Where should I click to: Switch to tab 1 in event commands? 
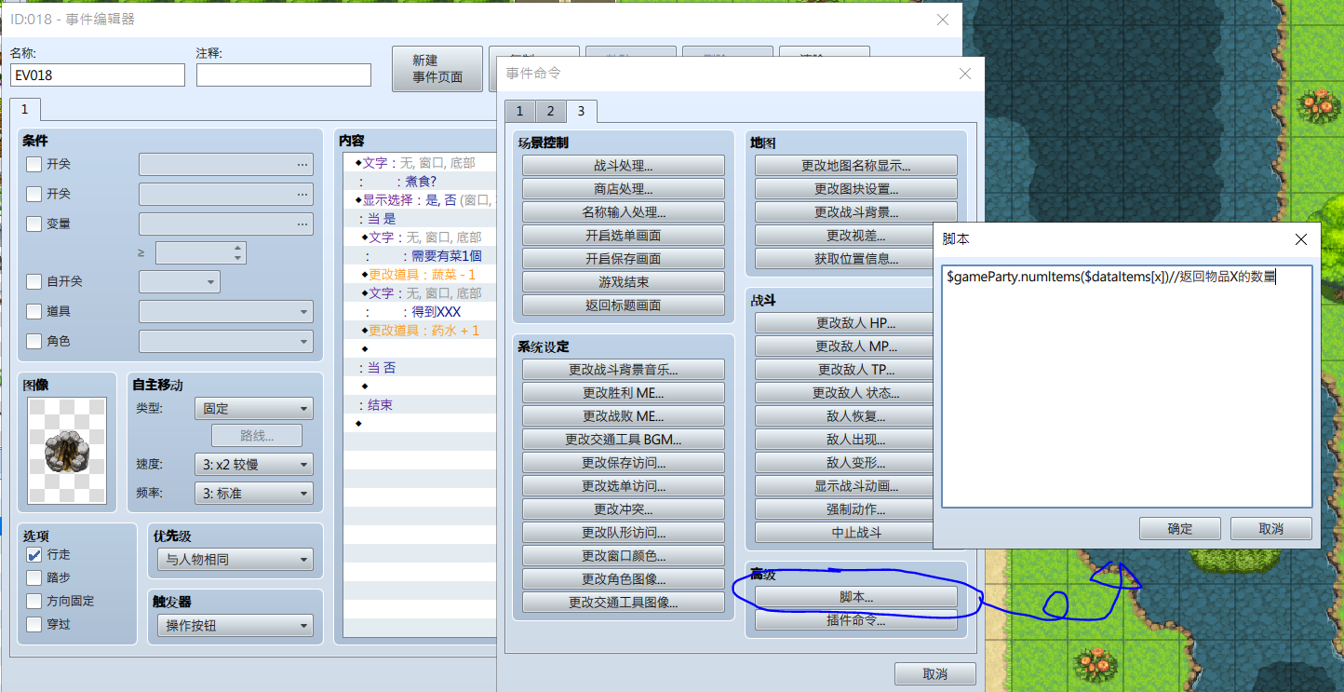coord(519,112)
